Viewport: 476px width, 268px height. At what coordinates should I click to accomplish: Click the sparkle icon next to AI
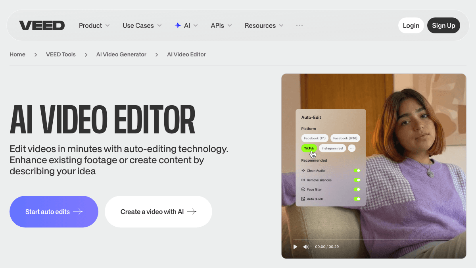pyautogui.click(x=178, y=25)
